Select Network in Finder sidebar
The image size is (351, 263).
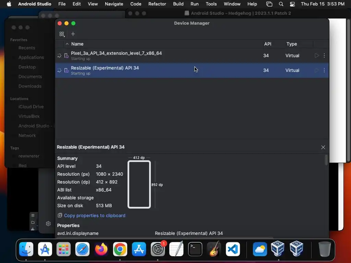click(27, 135)
